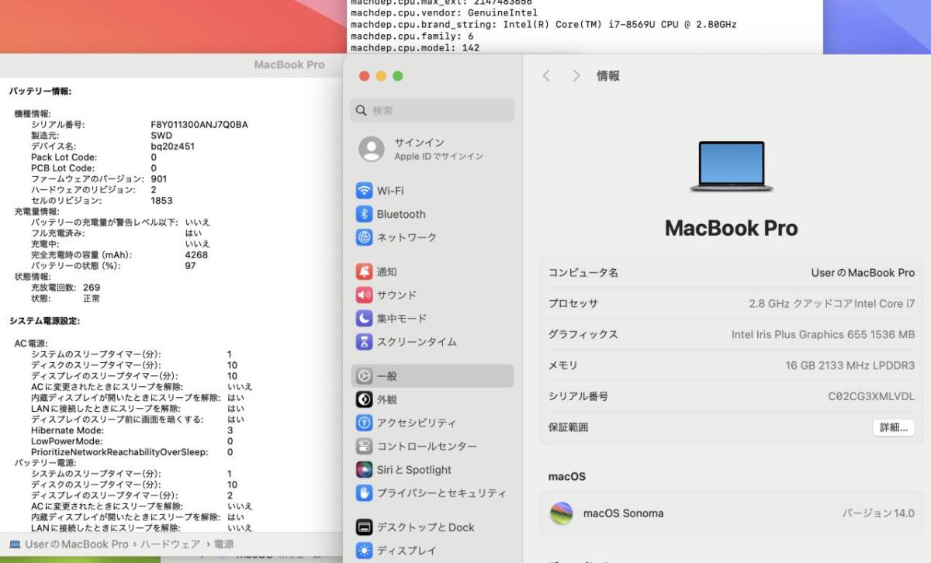Open プライバシーとセキュリティ settings
The height and width of the screenshot is (563, 931).
click(441, 493)
